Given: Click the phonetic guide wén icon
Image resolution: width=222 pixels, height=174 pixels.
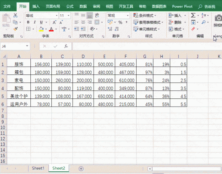Looking at the screenshot, I should point(64,29).
